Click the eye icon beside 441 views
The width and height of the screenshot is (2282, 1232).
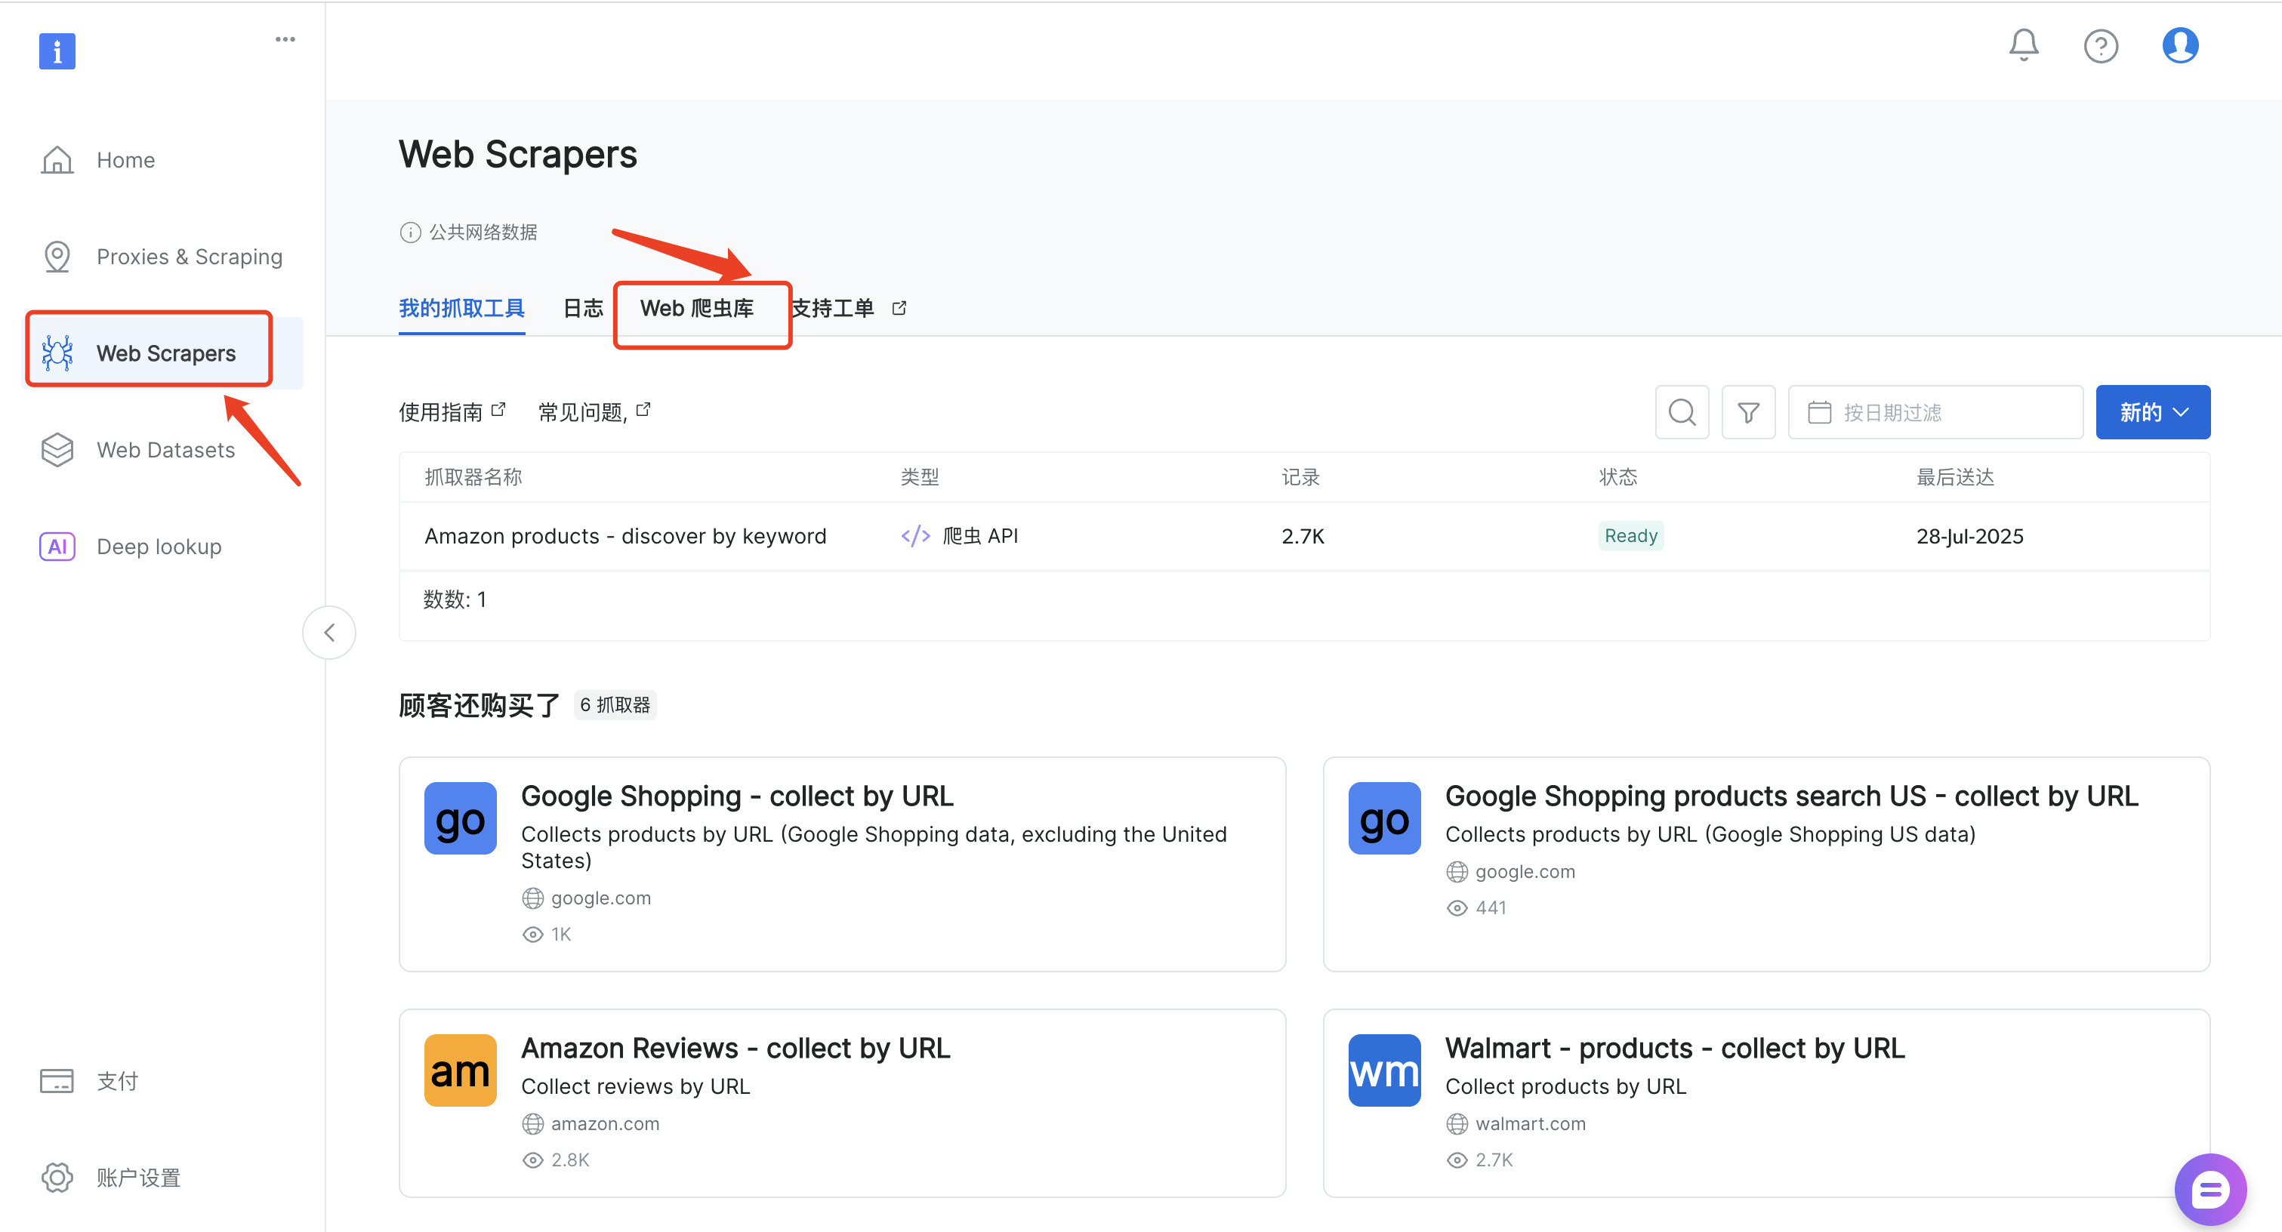pyautogui.click(x=1457, y=908)
